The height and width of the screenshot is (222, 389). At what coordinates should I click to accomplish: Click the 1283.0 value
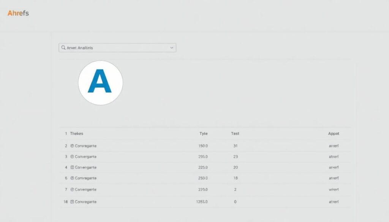click(x=202, y=202)
